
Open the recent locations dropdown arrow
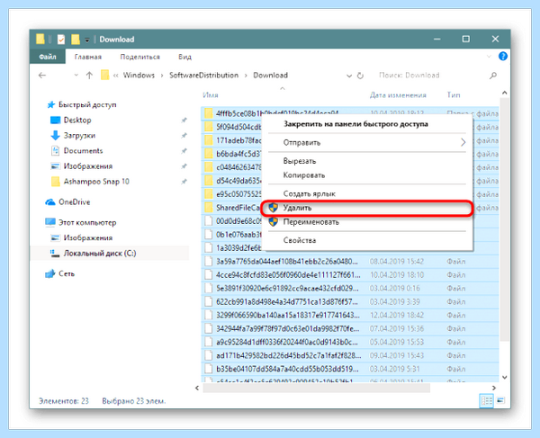[x=76, y=76]
